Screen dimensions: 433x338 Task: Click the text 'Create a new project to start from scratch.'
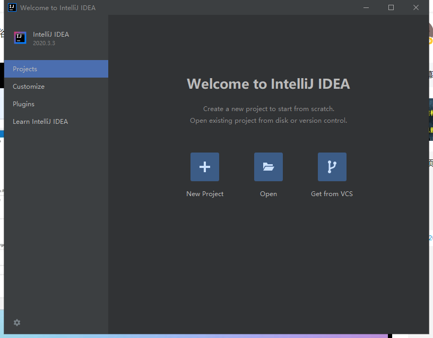click(269, 109)
